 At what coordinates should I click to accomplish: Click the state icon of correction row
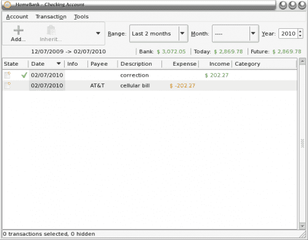[x=7, y=75]
